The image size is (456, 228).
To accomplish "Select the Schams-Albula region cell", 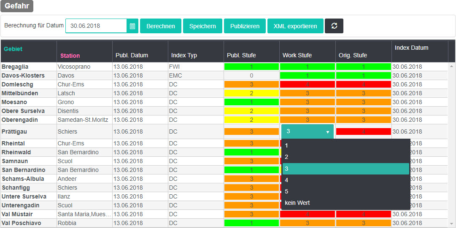I will pyautogui.click(x=29, y=179).
